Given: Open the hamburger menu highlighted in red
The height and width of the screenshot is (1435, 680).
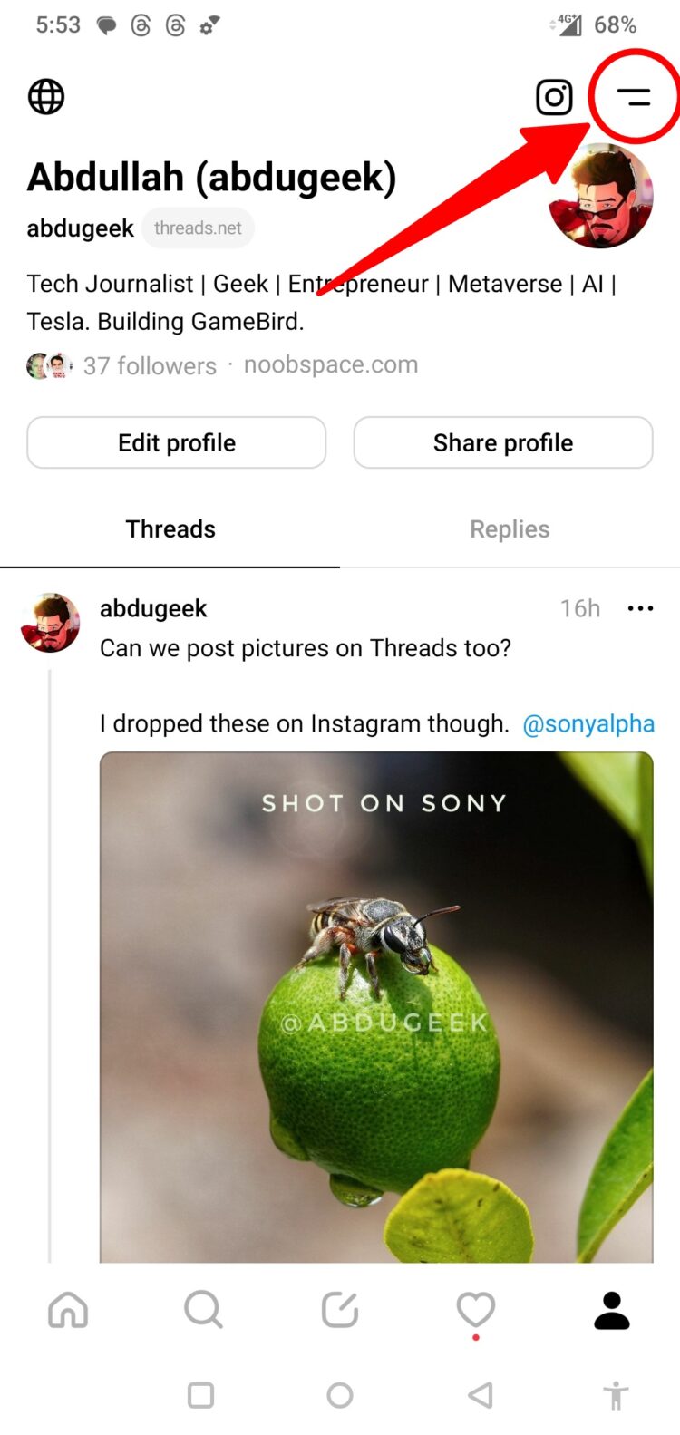Looking at the screenshot, I should pos(634,97).
